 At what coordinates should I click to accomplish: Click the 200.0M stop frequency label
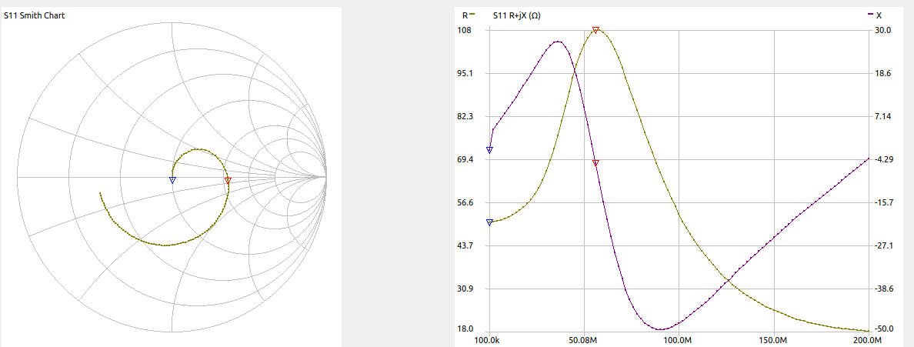point(868,339)
